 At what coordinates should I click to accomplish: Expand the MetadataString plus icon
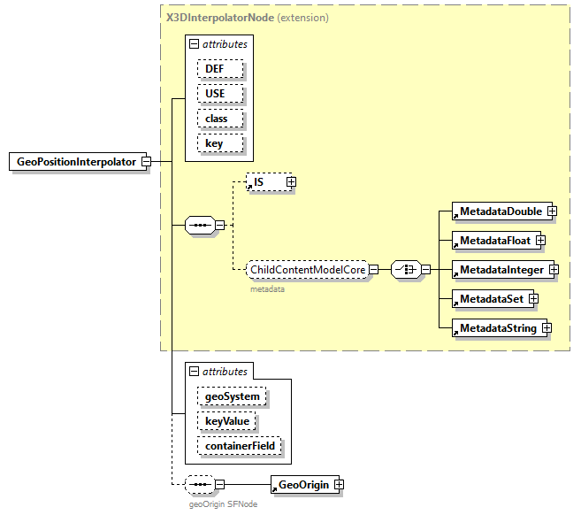point(547,328)
